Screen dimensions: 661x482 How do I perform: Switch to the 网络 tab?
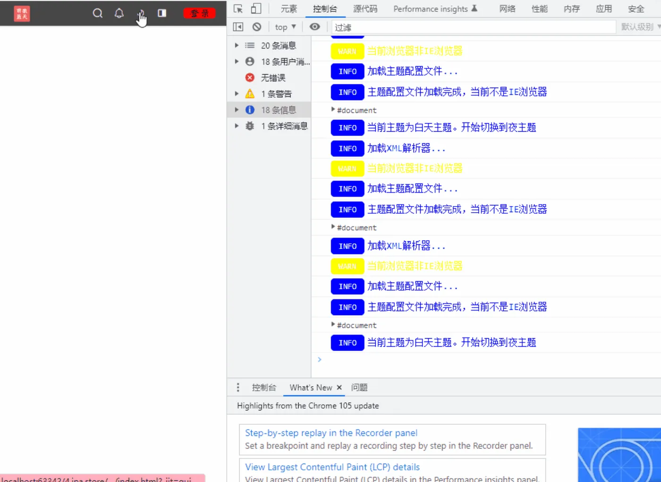pyautogui.click(x=508, y=9)
